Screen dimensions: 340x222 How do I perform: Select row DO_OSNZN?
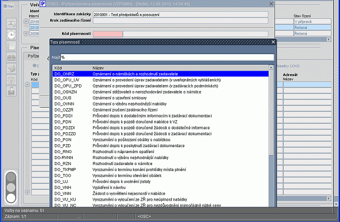(161, 92)
